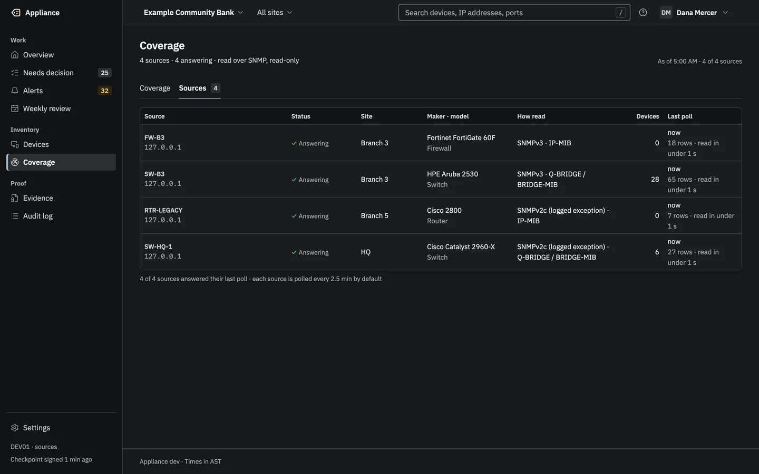This screenshot has width=759, height=474.
Task: Open the Example Community Bank organization dropdown
Action: 193,13
